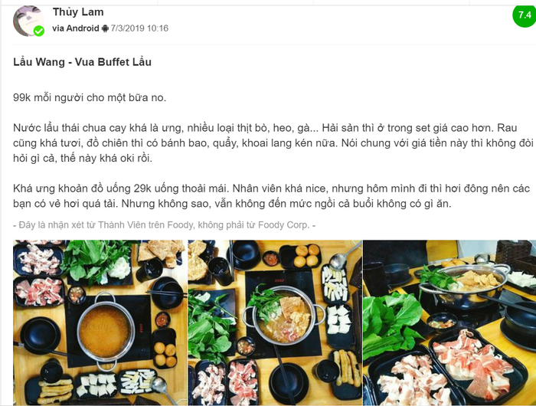Screen dimensions: 536x406
Task: Click the Nước lẩu thái chua cay paragraph
Action: (273, 143)
